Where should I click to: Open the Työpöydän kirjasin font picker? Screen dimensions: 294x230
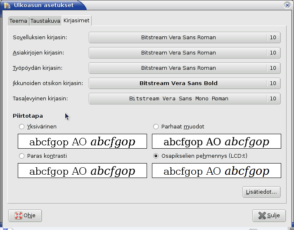click(185, 68)
